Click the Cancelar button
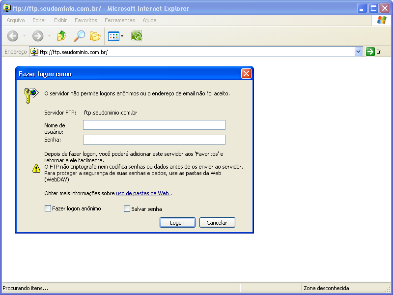Image resolution: width=393 pixels, height=295 pixels. [217, 223]
